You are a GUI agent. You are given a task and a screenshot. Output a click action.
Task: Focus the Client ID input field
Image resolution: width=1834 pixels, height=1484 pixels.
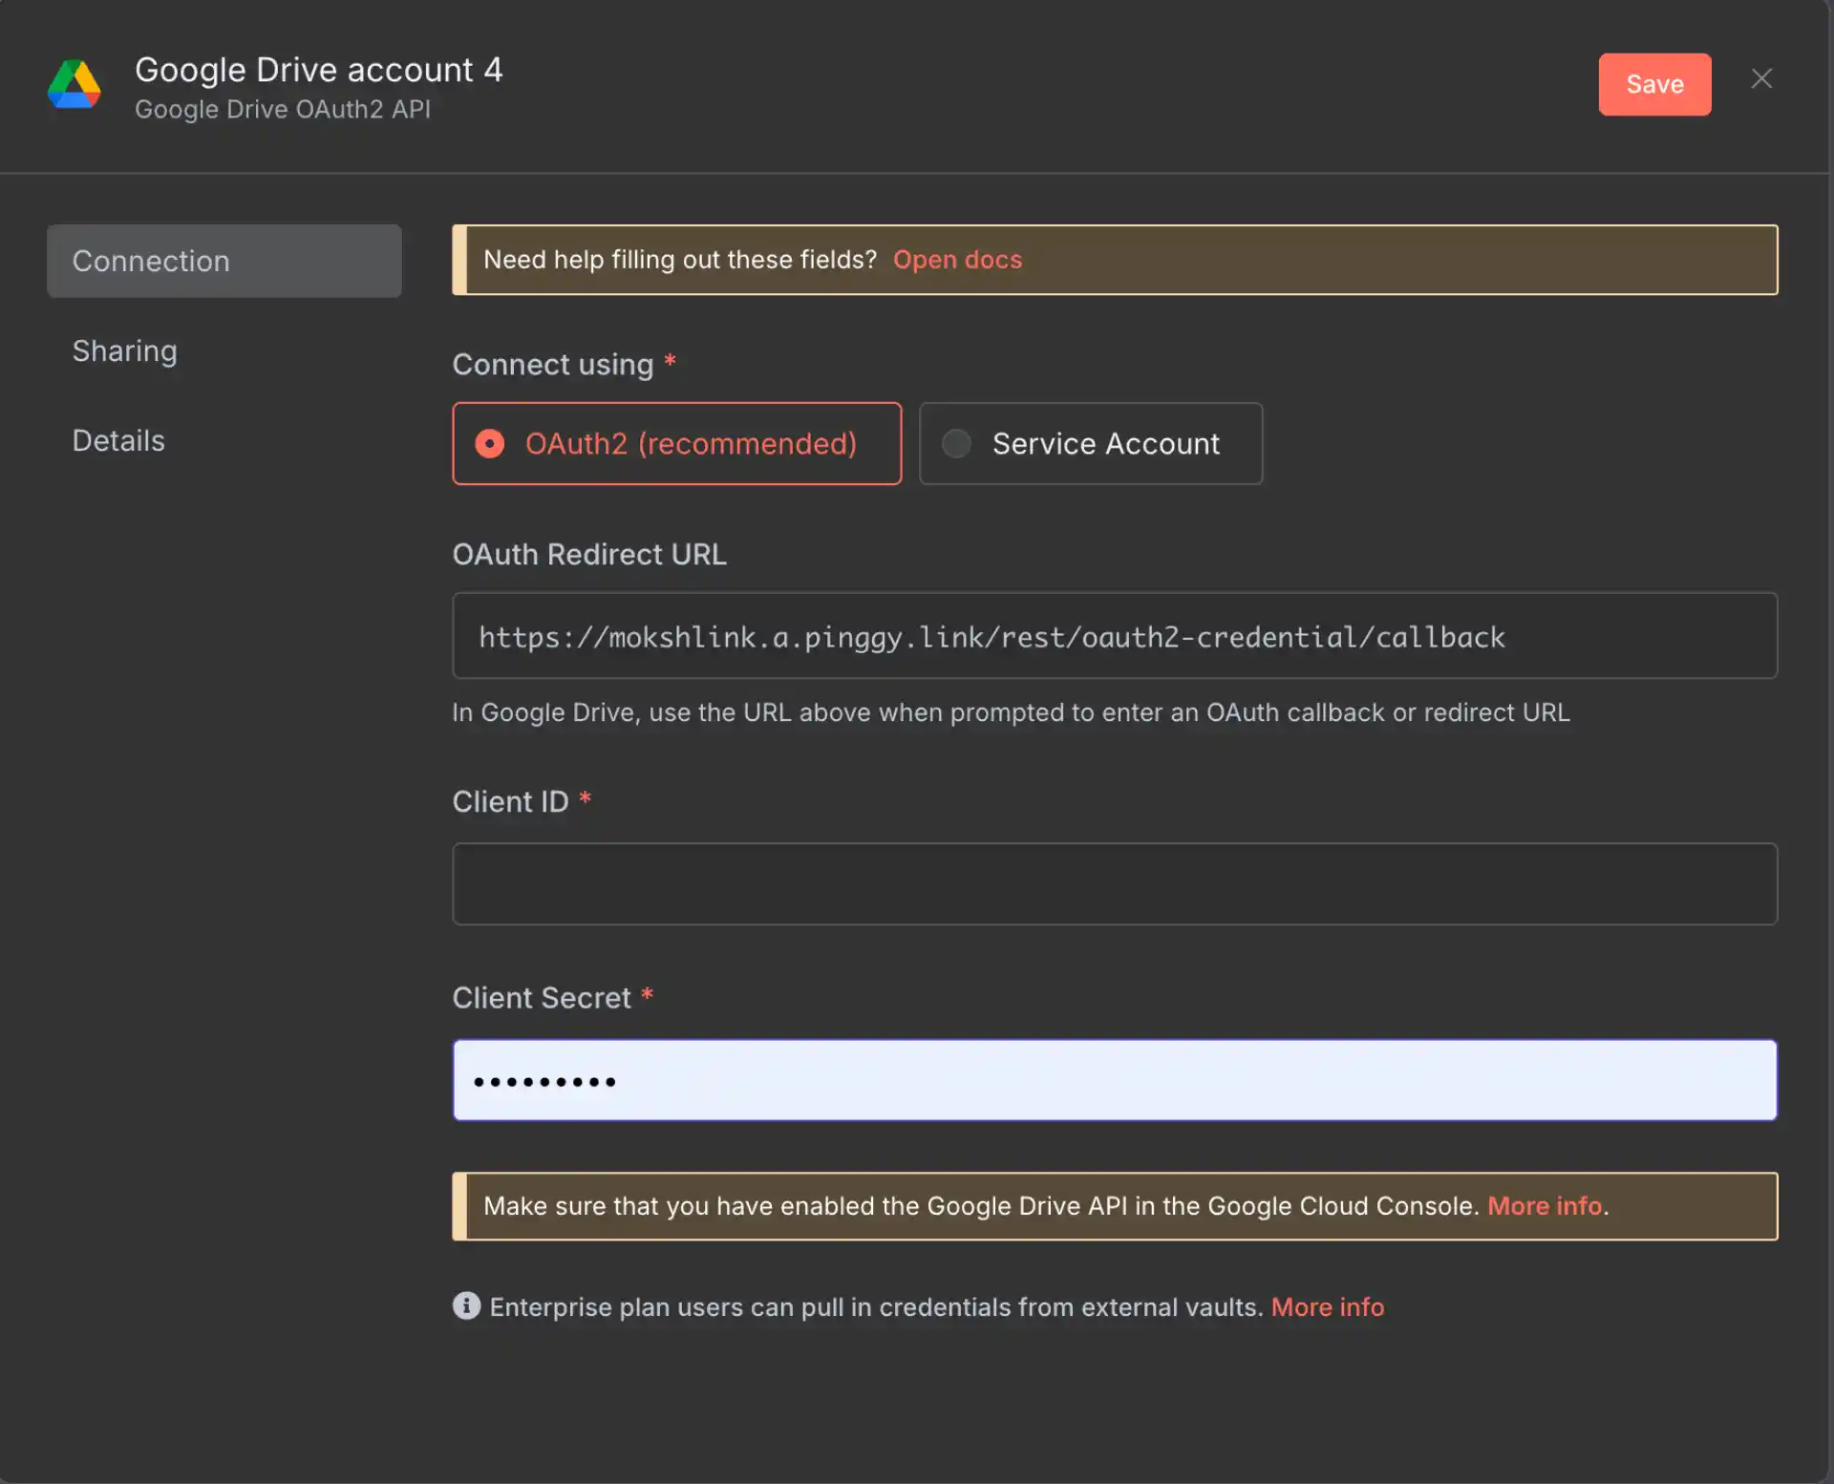point(1114,883)
